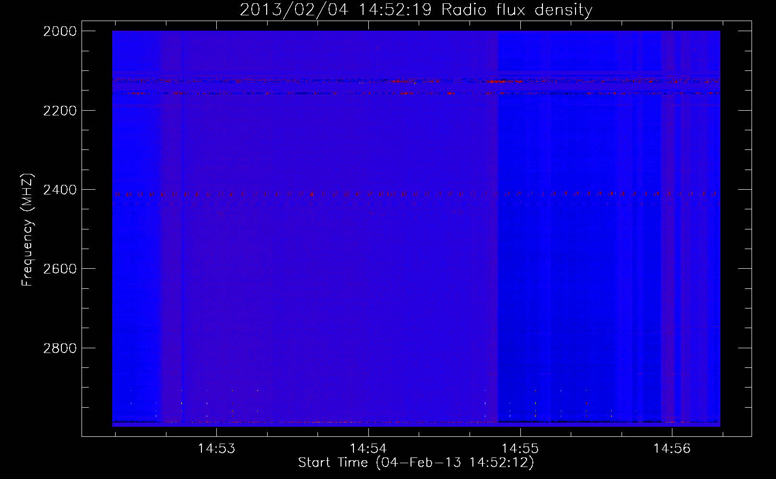Viewport: 776px width, 479px height.
Task: Click the "Start Time (04-Feb-13 14:52:12)" axis label
Action: pos(416,463)
